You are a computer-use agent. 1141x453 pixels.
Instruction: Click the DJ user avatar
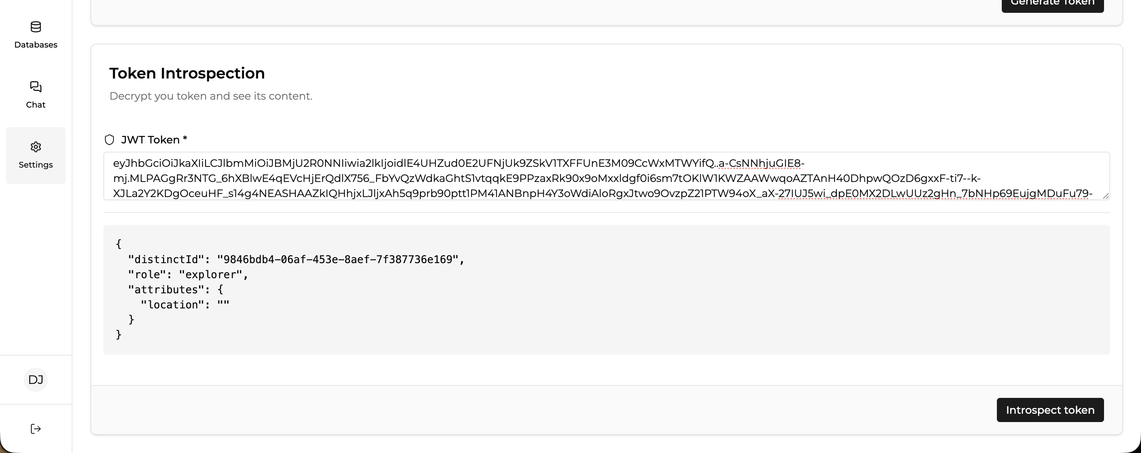click(x=36, y=380)
